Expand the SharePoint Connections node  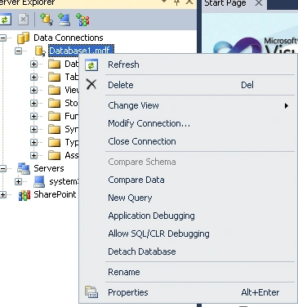tap(3, 194)
